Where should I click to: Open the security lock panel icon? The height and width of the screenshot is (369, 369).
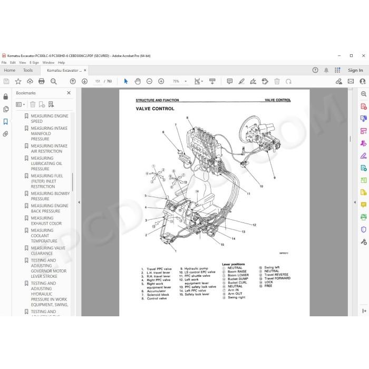click(x=6, y=96)
